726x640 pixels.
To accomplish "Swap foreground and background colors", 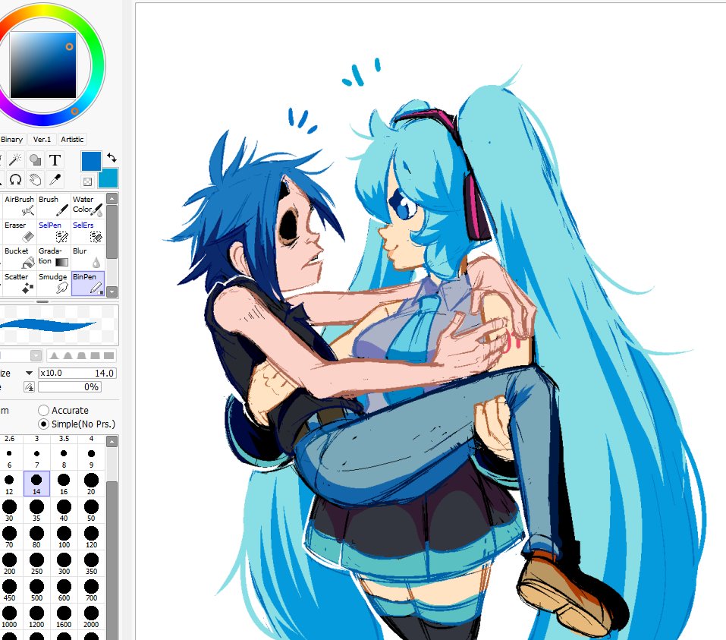I will click(112, 158).
